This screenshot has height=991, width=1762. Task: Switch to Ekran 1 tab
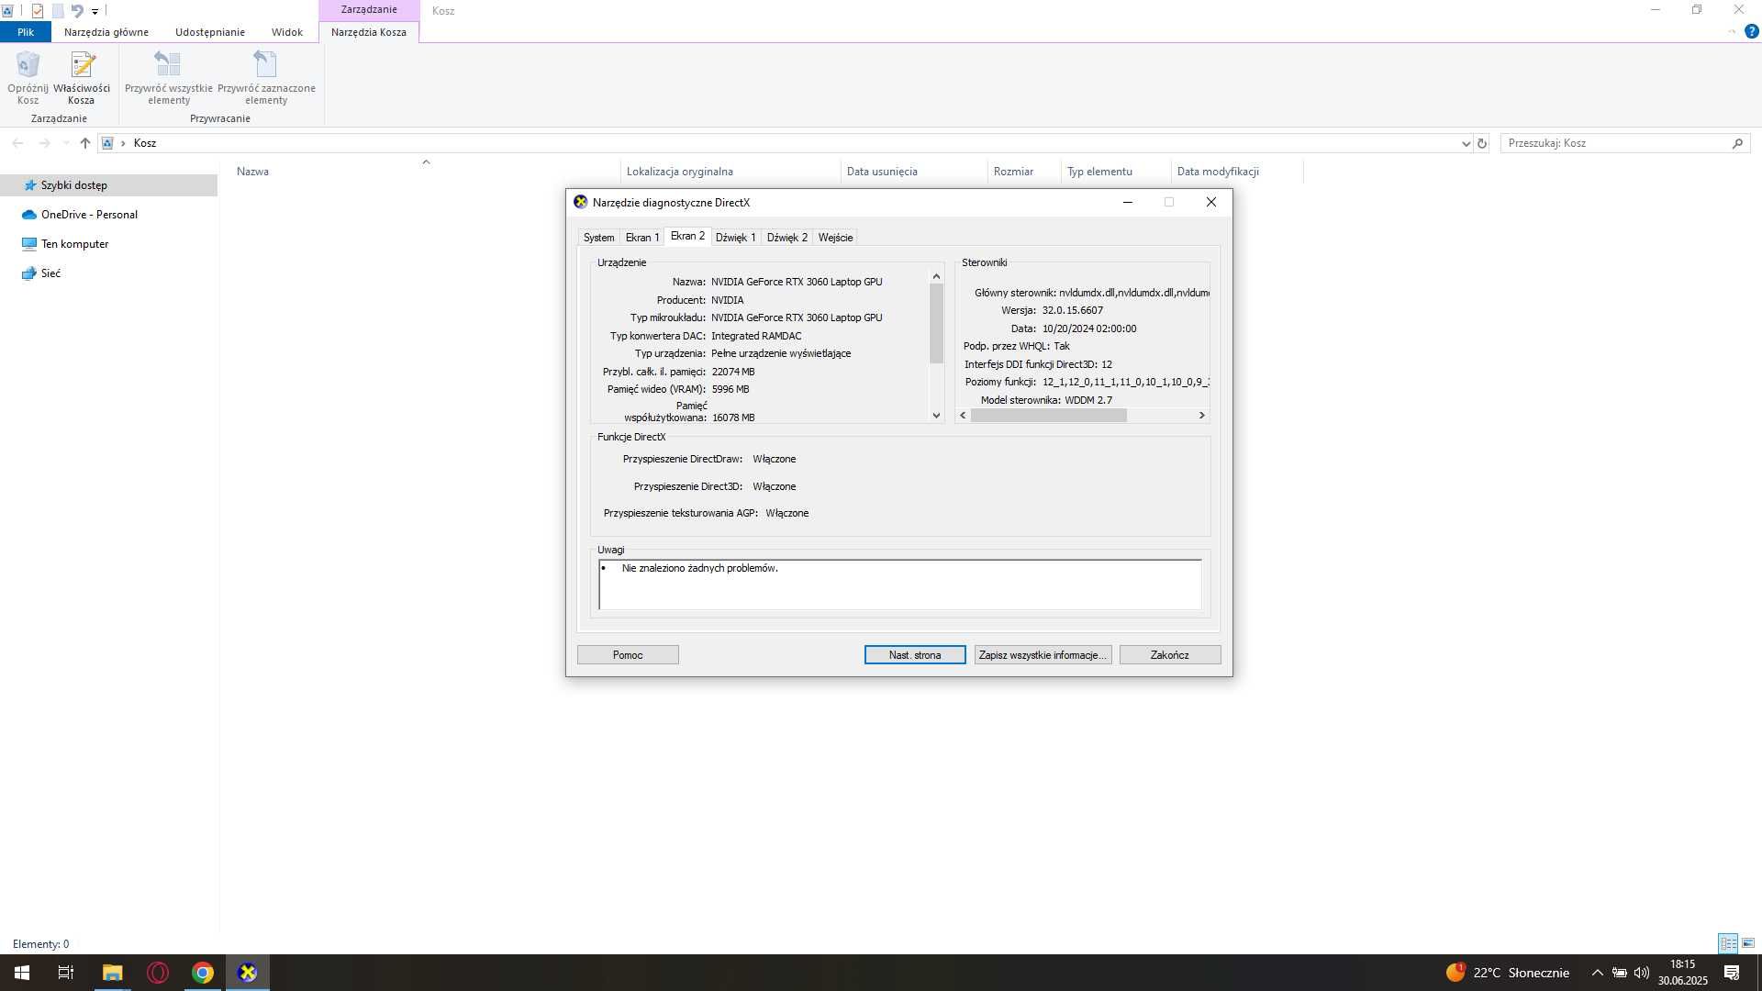pyautogui.click(x=642, y=238)
